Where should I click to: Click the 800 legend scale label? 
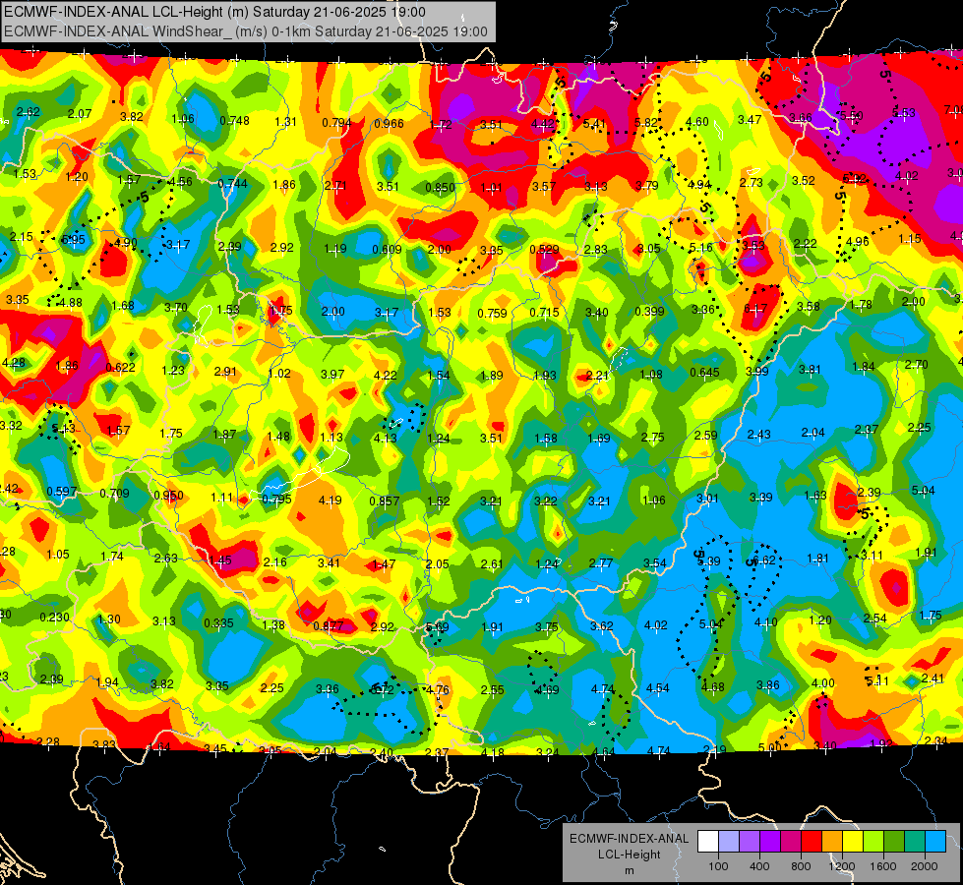801,866
